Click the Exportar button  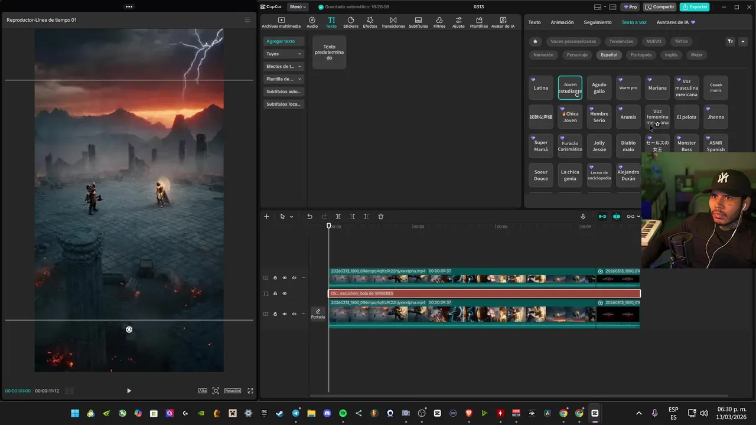pos(695,7)
